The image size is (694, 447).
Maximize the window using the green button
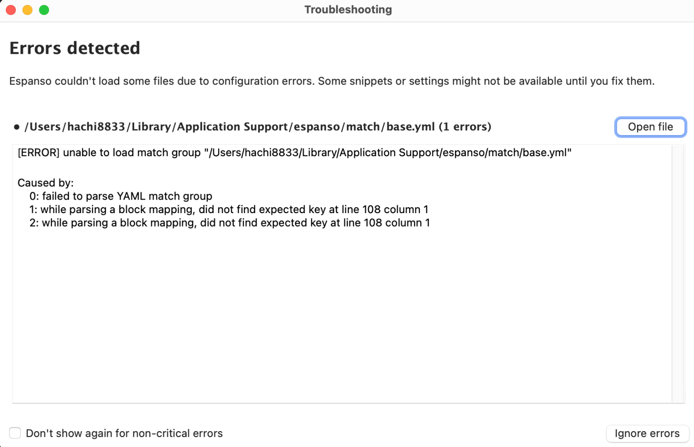click(44, 10)
